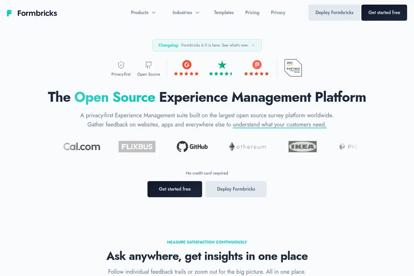Click the green star rating row

pos(221,74)
